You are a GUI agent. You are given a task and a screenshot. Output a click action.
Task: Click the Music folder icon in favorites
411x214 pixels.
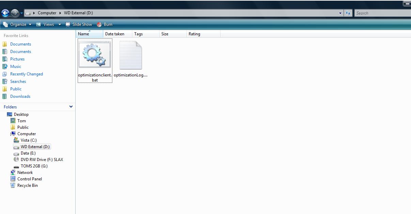click(5, 67)
